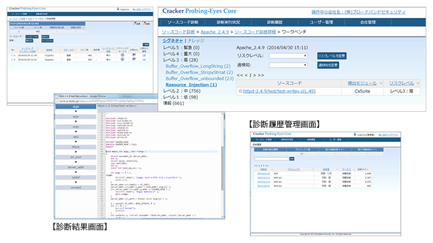This screenshot has height=243, width=433.
Task: Open ソースコード診断 tab in workbench navigation bar
Action: click(x=183, y=22)
